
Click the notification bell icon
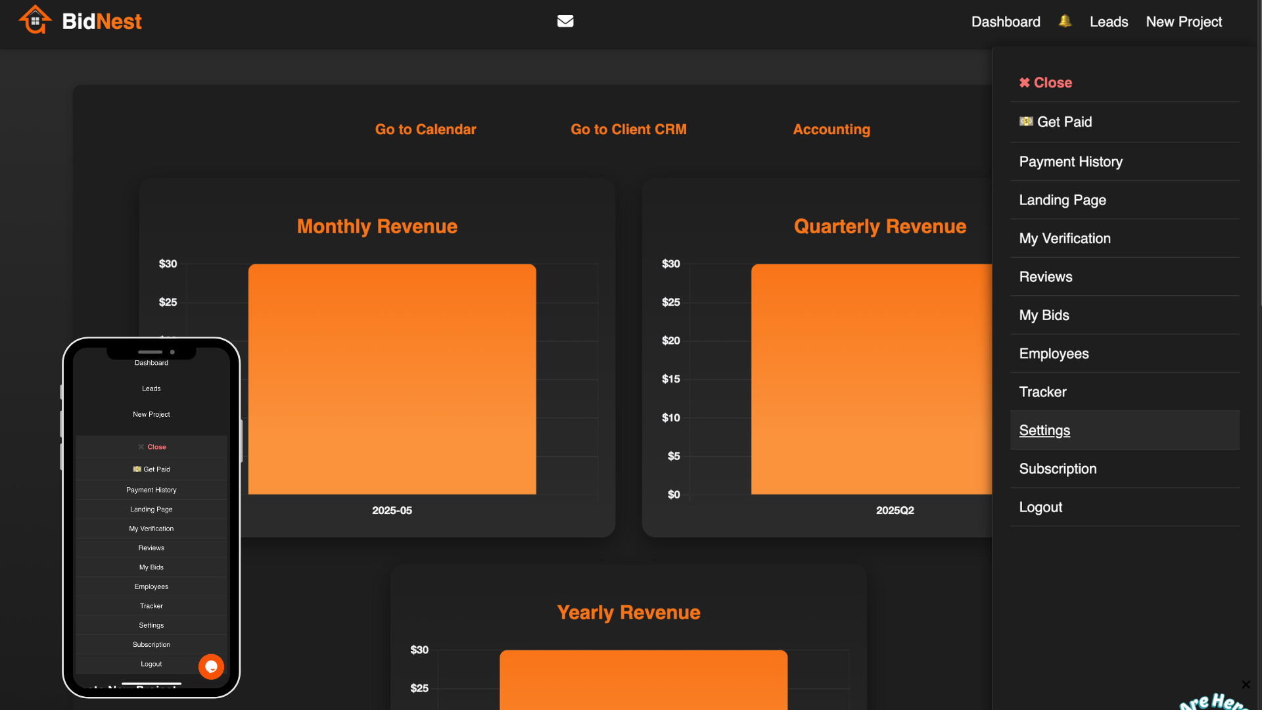tap(1065, 21)
